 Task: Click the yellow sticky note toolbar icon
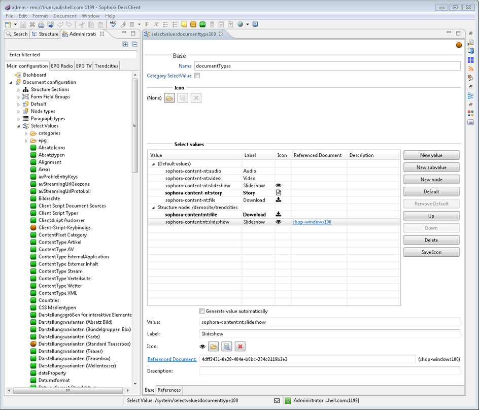184,24
